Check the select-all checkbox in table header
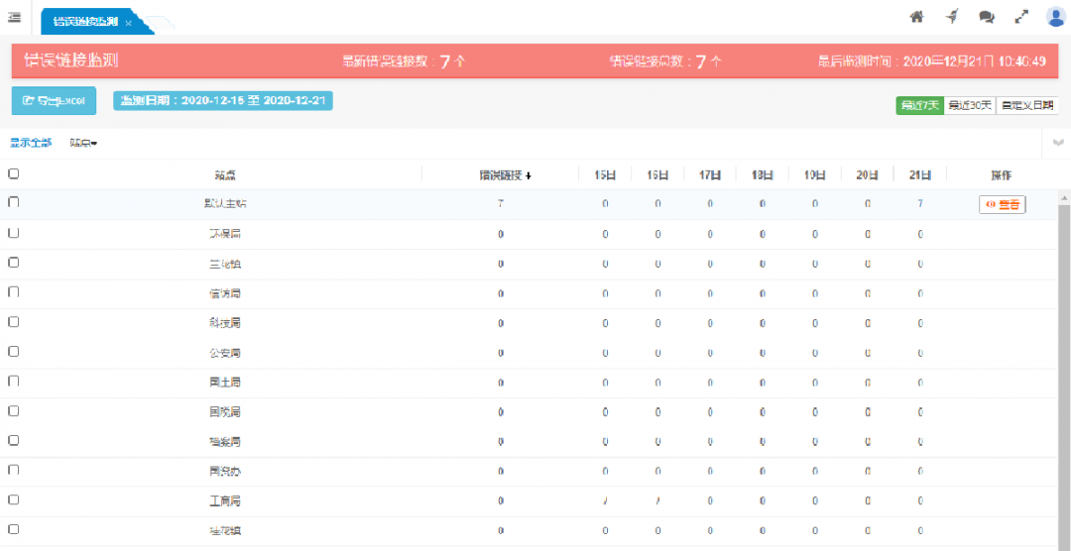Image resolution: width=1071 pixels, height=551 pixels. tap(14, 173)
